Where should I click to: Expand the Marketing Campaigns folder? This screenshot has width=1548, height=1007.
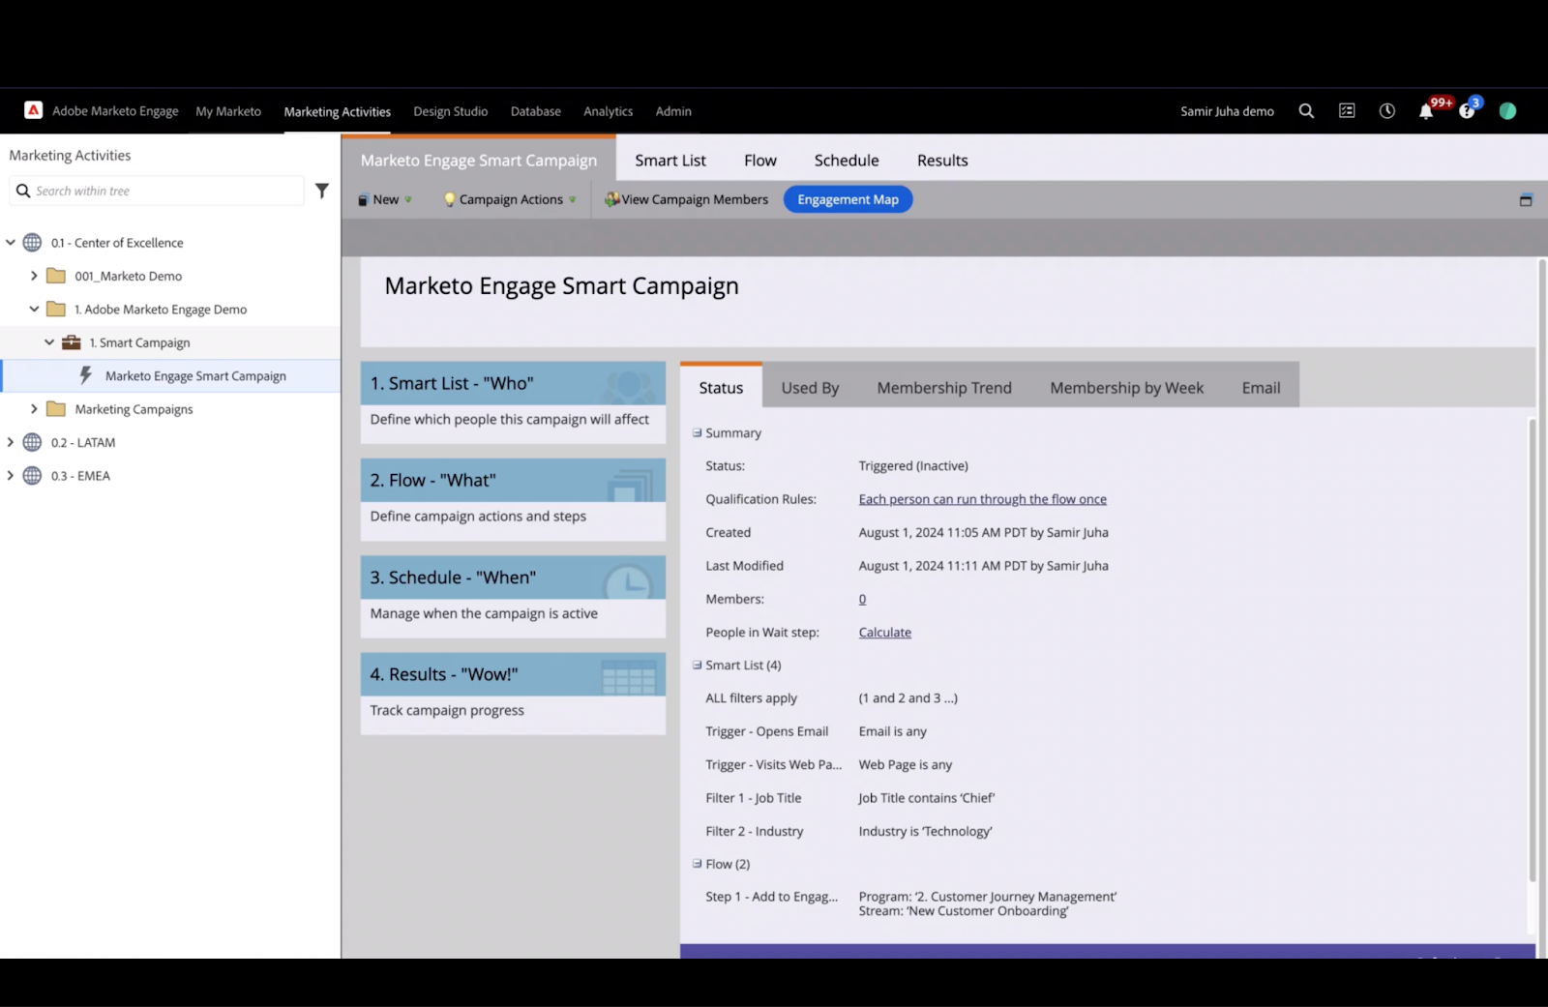coord(34,409)
